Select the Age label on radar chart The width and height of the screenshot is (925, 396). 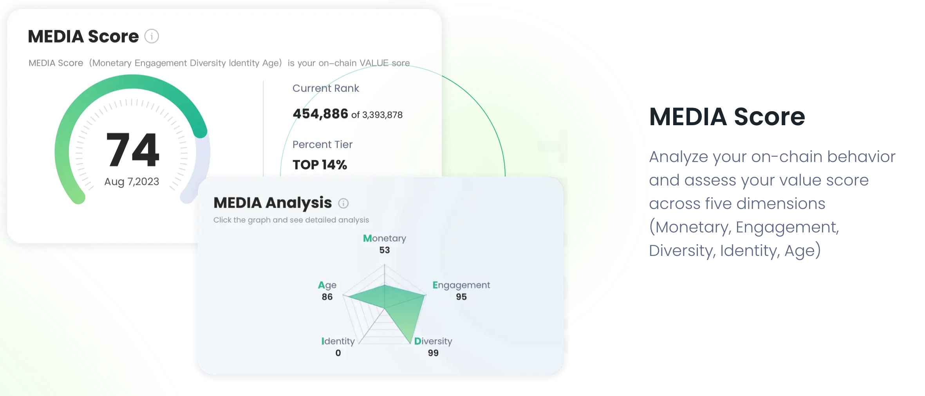tap(327, 285)
